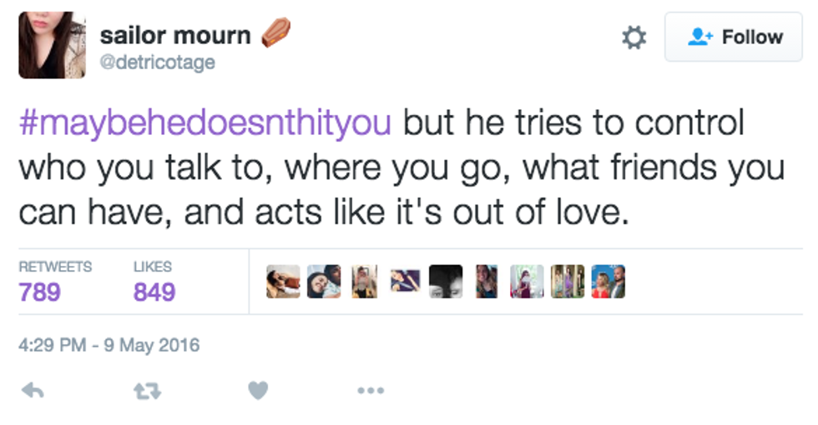Click the second liker avatar thumbnail

coord(324,282)
